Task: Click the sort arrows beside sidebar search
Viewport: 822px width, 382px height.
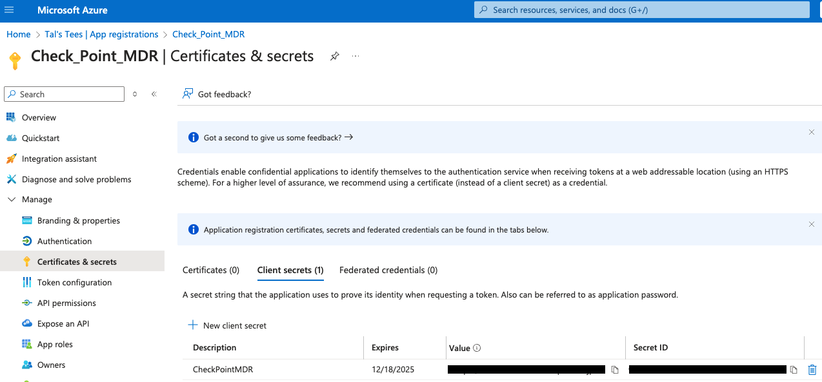Action: click(135, 94)
